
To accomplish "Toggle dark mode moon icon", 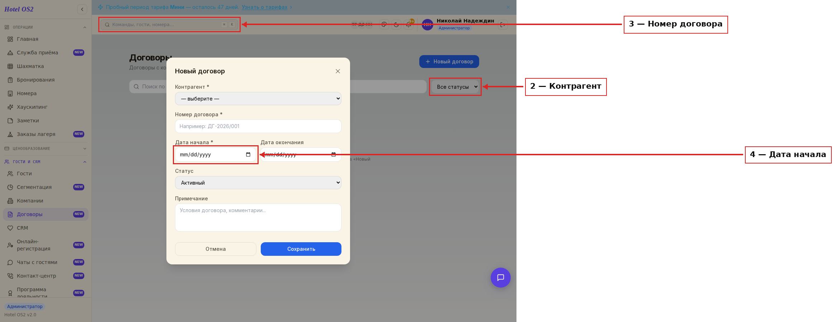I will coord(396,25).
